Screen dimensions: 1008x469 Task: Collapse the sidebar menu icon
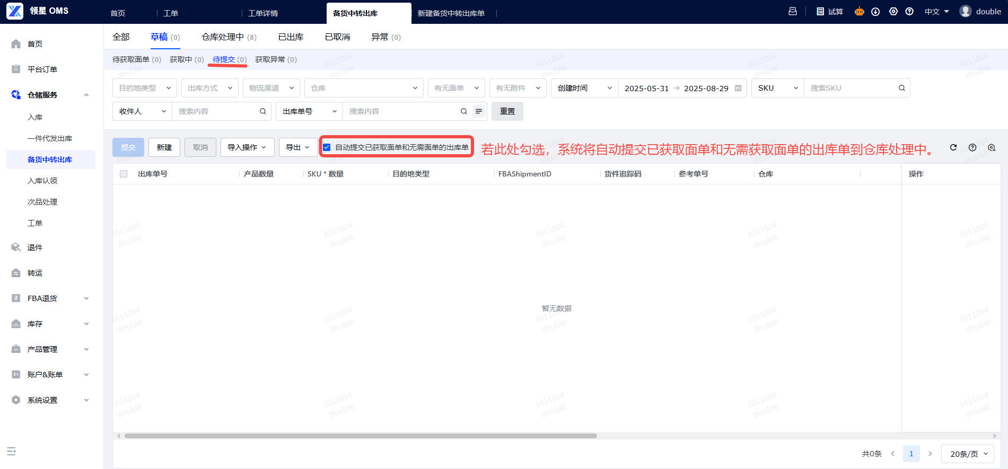pyautogui.click(x=11, y=452)
